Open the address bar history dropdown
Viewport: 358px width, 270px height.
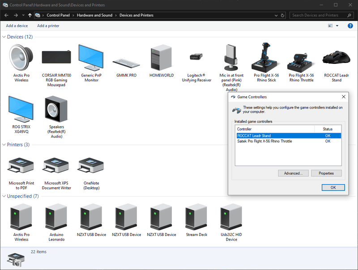[x=276, y=15]
